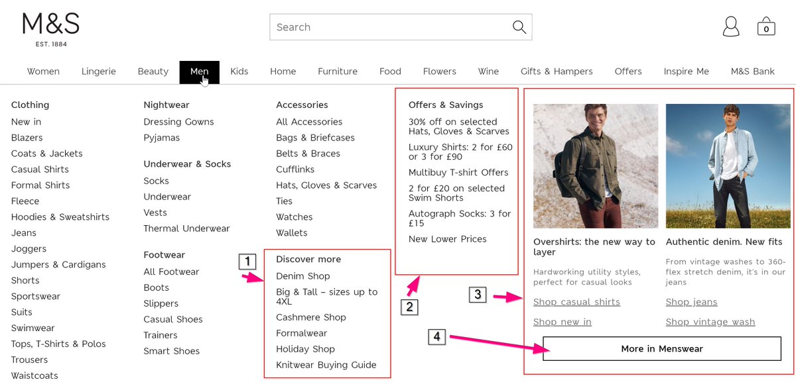Open the Denim Shop
796x390 pixels.
coord(303,276)
